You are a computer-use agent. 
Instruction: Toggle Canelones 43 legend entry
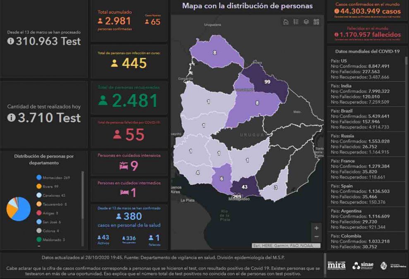pyautogui.click(x=51, y=195)
